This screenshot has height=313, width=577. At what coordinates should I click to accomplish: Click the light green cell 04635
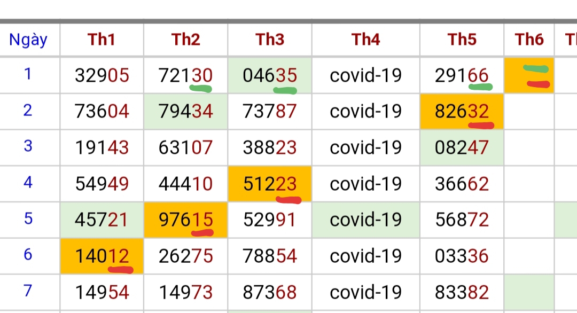[270, 75]
